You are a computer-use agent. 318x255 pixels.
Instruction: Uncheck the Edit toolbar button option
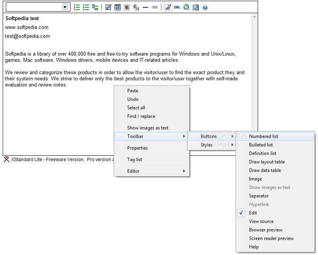275,213
